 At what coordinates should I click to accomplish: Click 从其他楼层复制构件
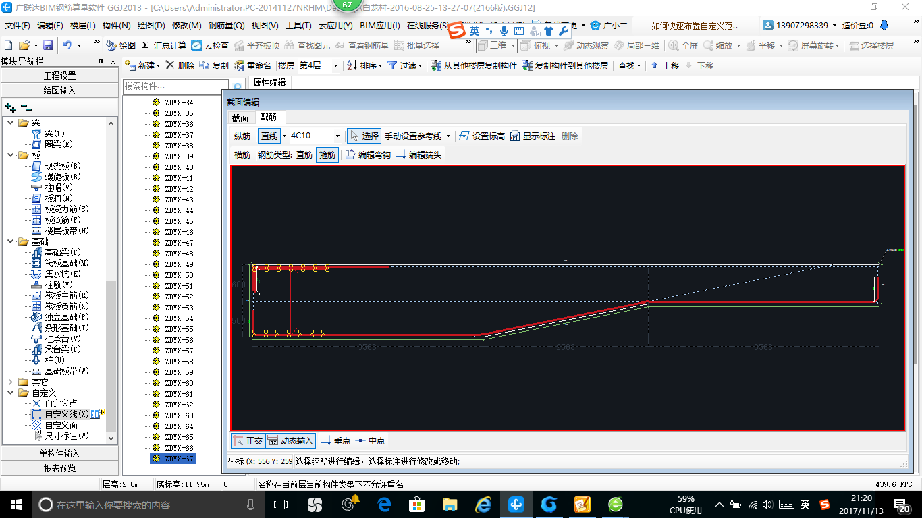coord(473,65)
